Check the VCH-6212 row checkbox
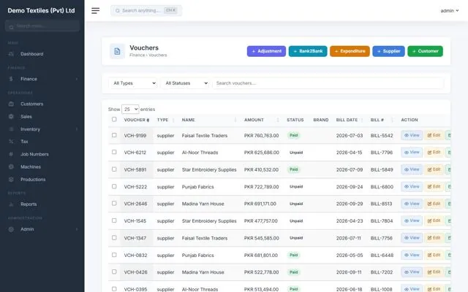This screenshot has width=468, height=292. coord(114,152)
